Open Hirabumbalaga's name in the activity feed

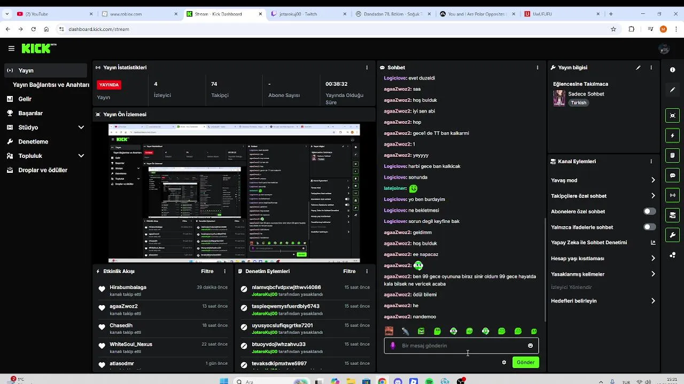(128, 287)
